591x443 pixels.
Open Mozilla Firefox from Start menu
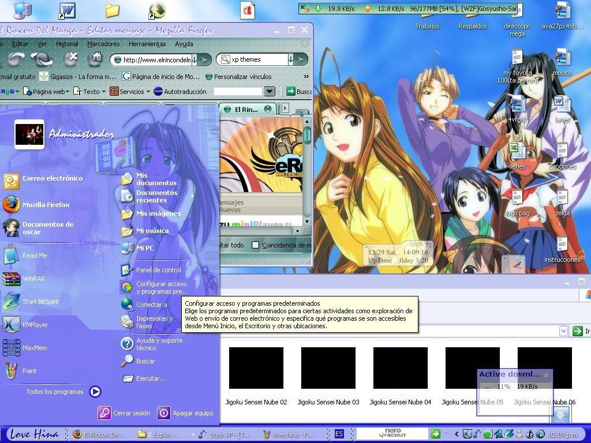[x=36, y=205]
